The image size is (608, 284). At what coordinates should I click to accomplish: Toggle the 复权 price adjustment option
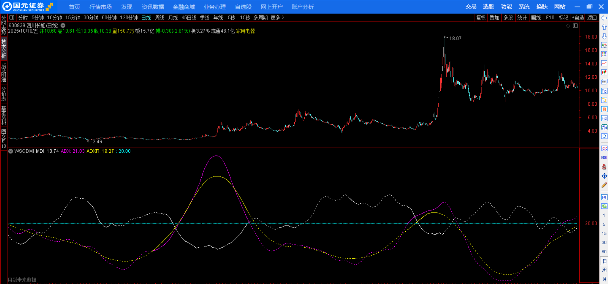pyautogui.click(x=481, y=18)
